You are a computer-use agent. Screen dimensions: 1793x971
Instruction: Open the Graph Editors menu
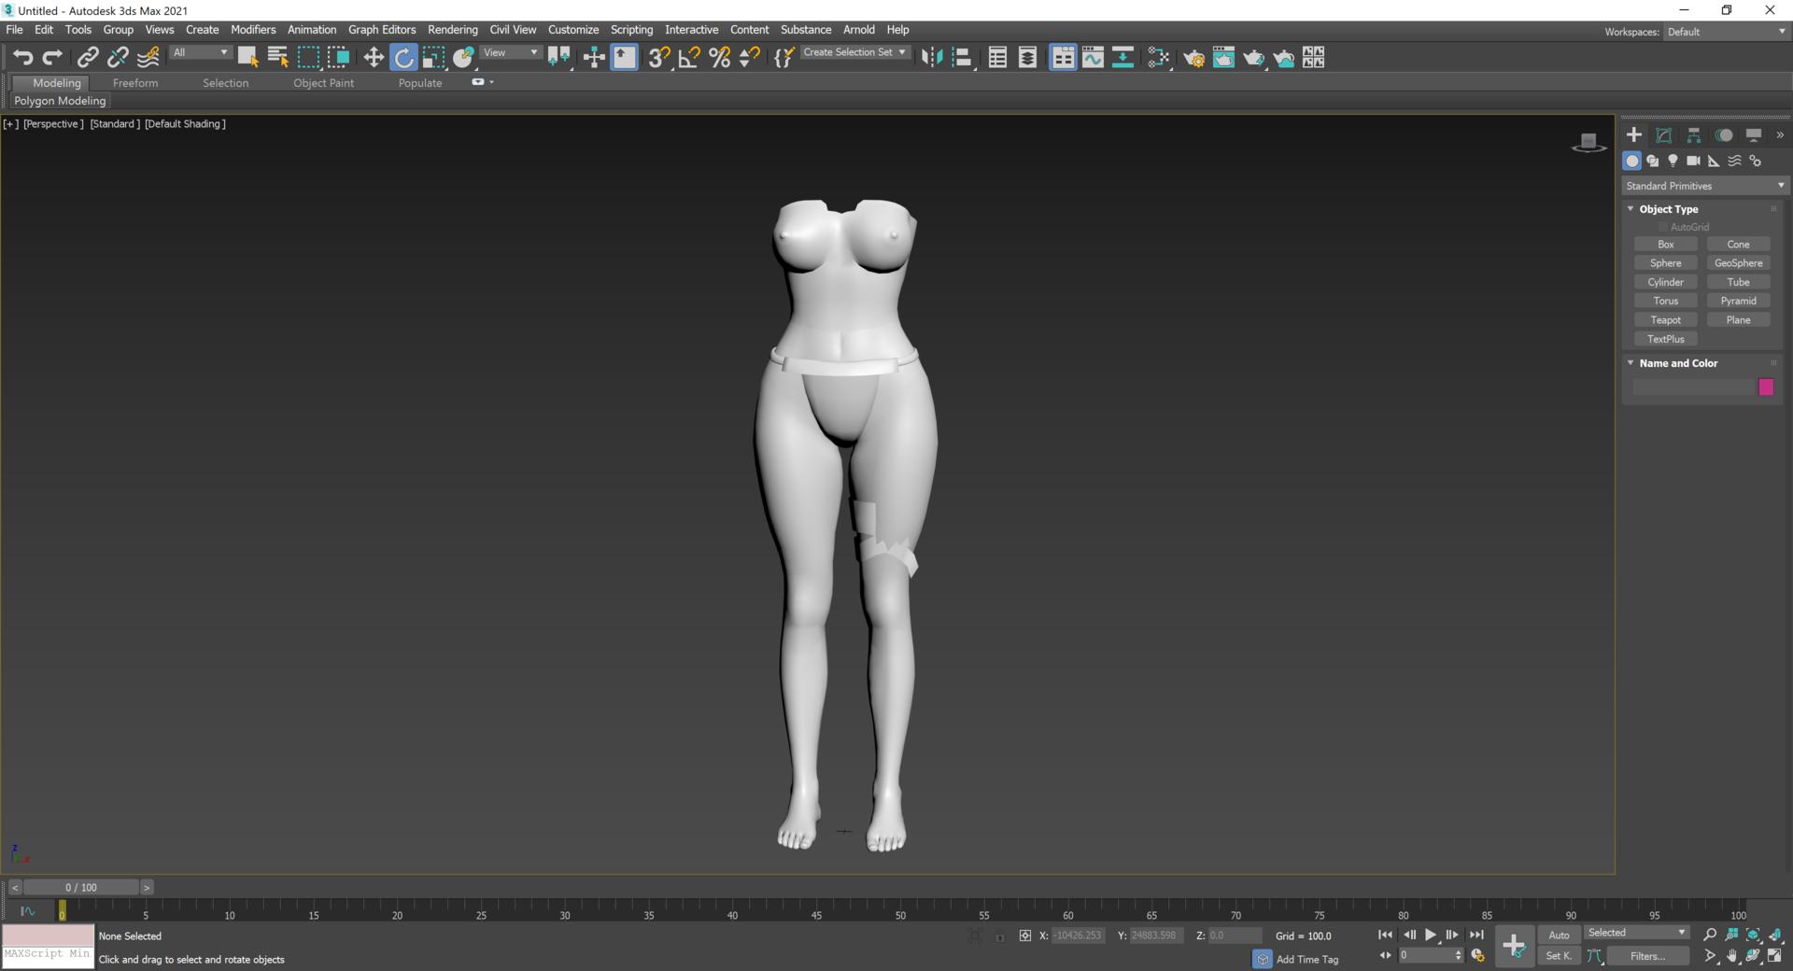click(382, 30)
